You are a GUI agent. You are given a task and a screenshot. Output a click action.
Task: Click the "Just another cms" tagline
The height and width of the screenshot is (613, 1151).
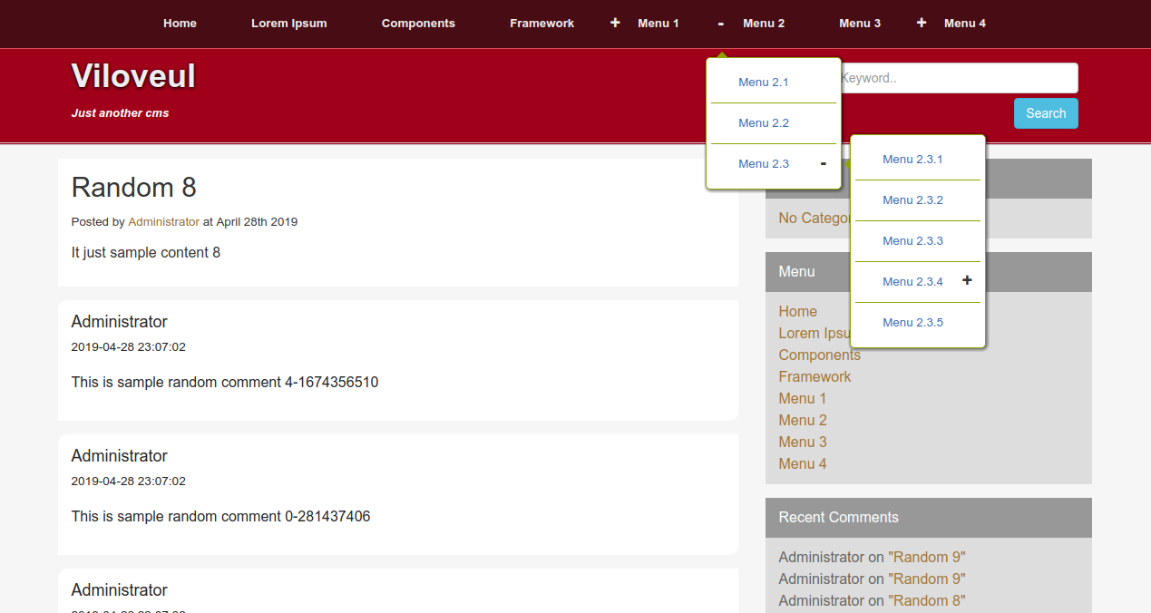point(120,113)
